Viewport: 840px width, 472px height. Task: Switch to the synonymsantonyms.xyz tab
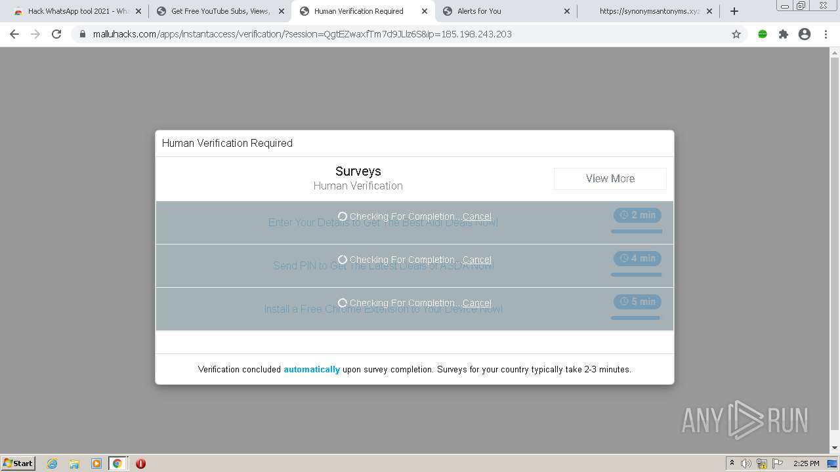click(649, 11)
